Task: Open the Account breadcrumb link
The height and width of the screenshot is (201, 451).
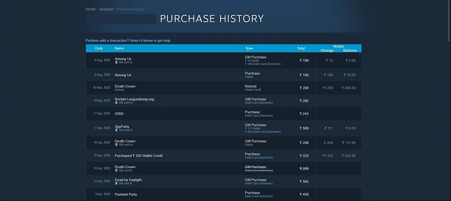Action: pos(106,9)
